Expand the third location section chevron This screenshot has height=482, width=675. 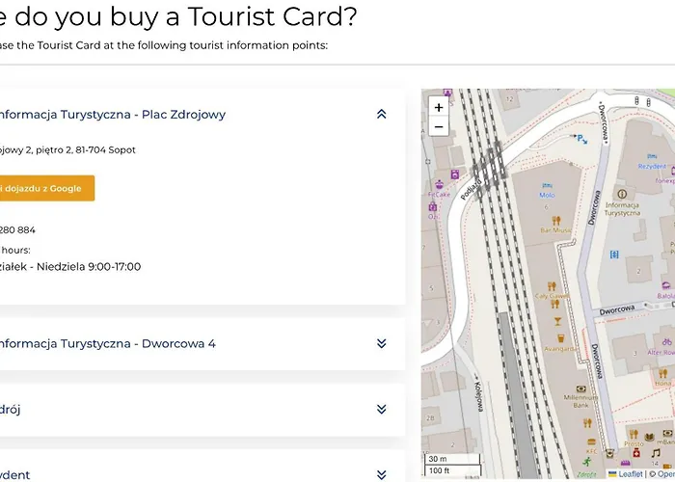[381, 409]
